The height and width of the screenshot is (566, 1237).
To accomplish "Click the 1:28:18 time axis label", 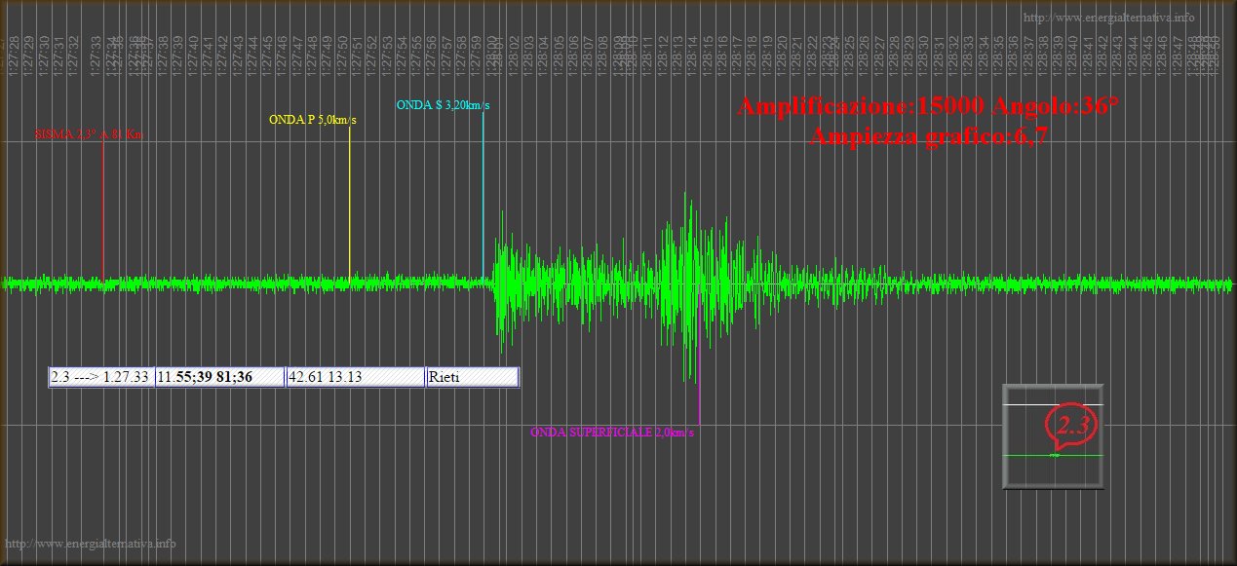I will click(x=752, y=54).
